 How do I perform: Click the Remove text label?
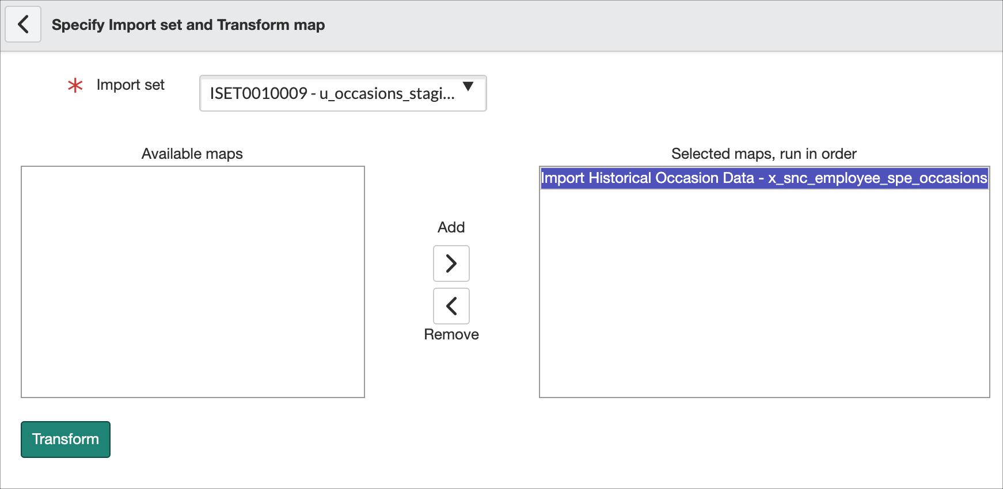coord(451,334)
